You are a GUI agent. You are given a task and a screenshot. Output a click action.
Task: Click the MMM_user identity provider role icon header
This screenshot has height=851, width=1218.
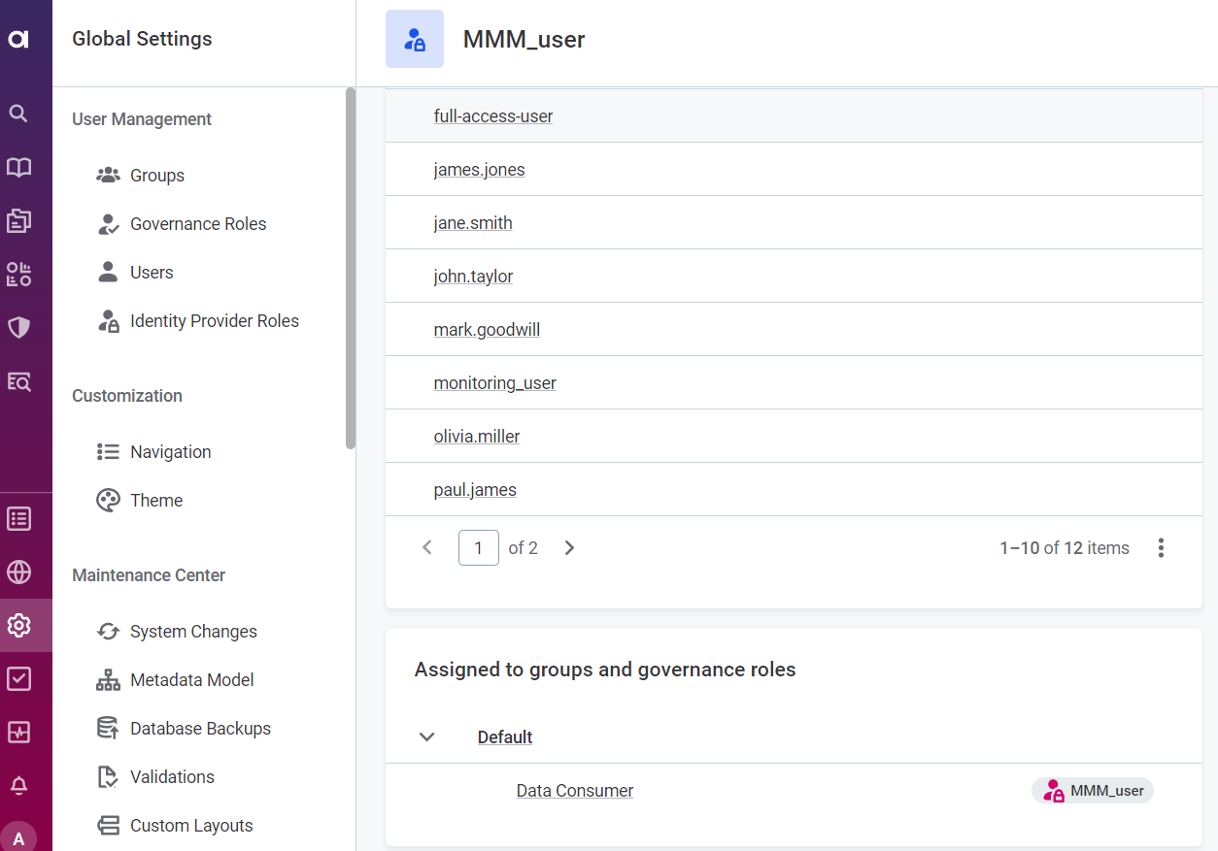[x=415, y=39]
